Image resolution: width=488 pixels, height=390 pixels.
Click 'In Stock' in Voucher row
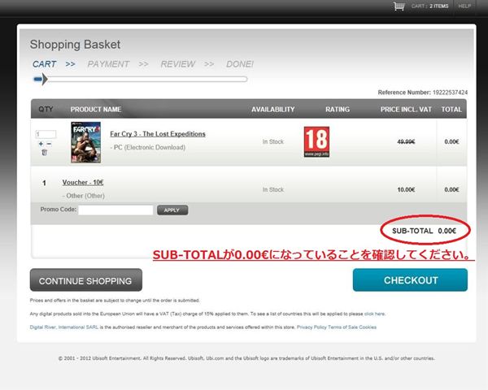(x=273, y=189)
